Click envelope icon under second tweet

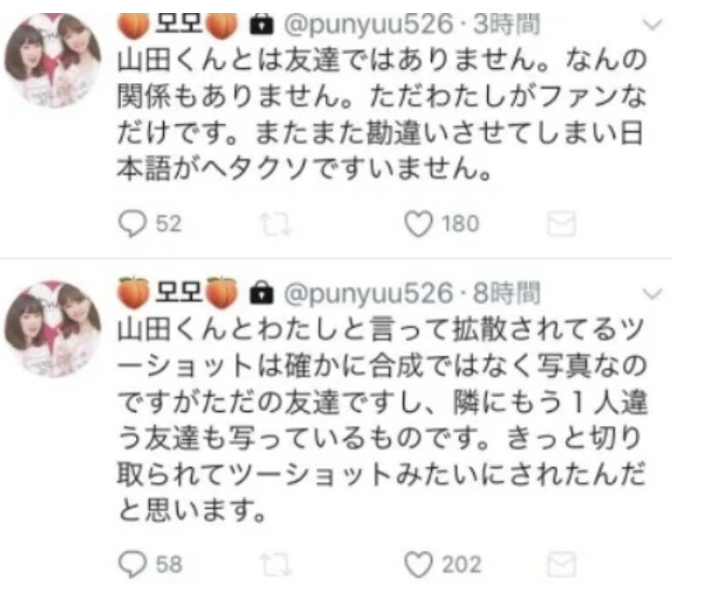(x=562, y=564)
